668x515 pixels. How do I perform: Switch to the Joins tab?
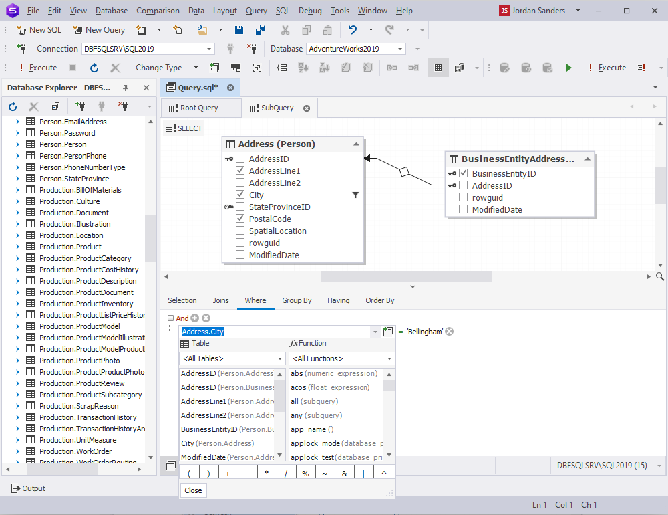220,300
